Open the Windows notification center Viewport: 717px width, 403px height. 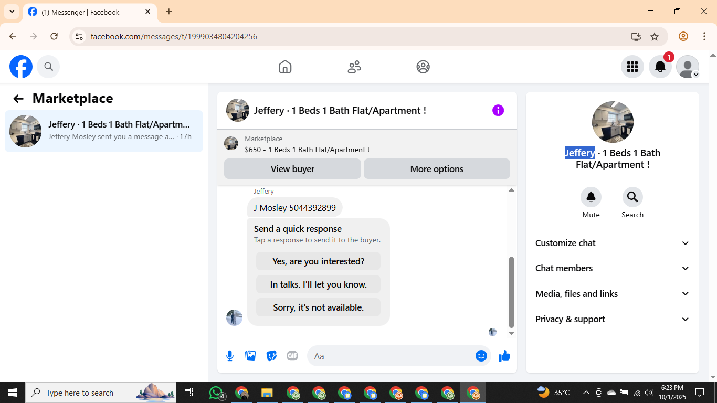tap(700, 393)
